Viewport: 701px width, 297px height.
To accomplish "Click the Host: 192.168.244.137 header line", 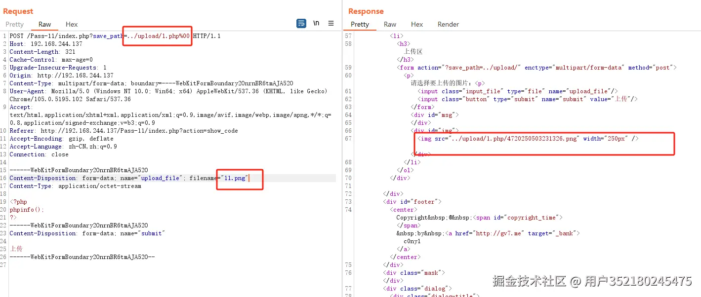I will (46, 44).
